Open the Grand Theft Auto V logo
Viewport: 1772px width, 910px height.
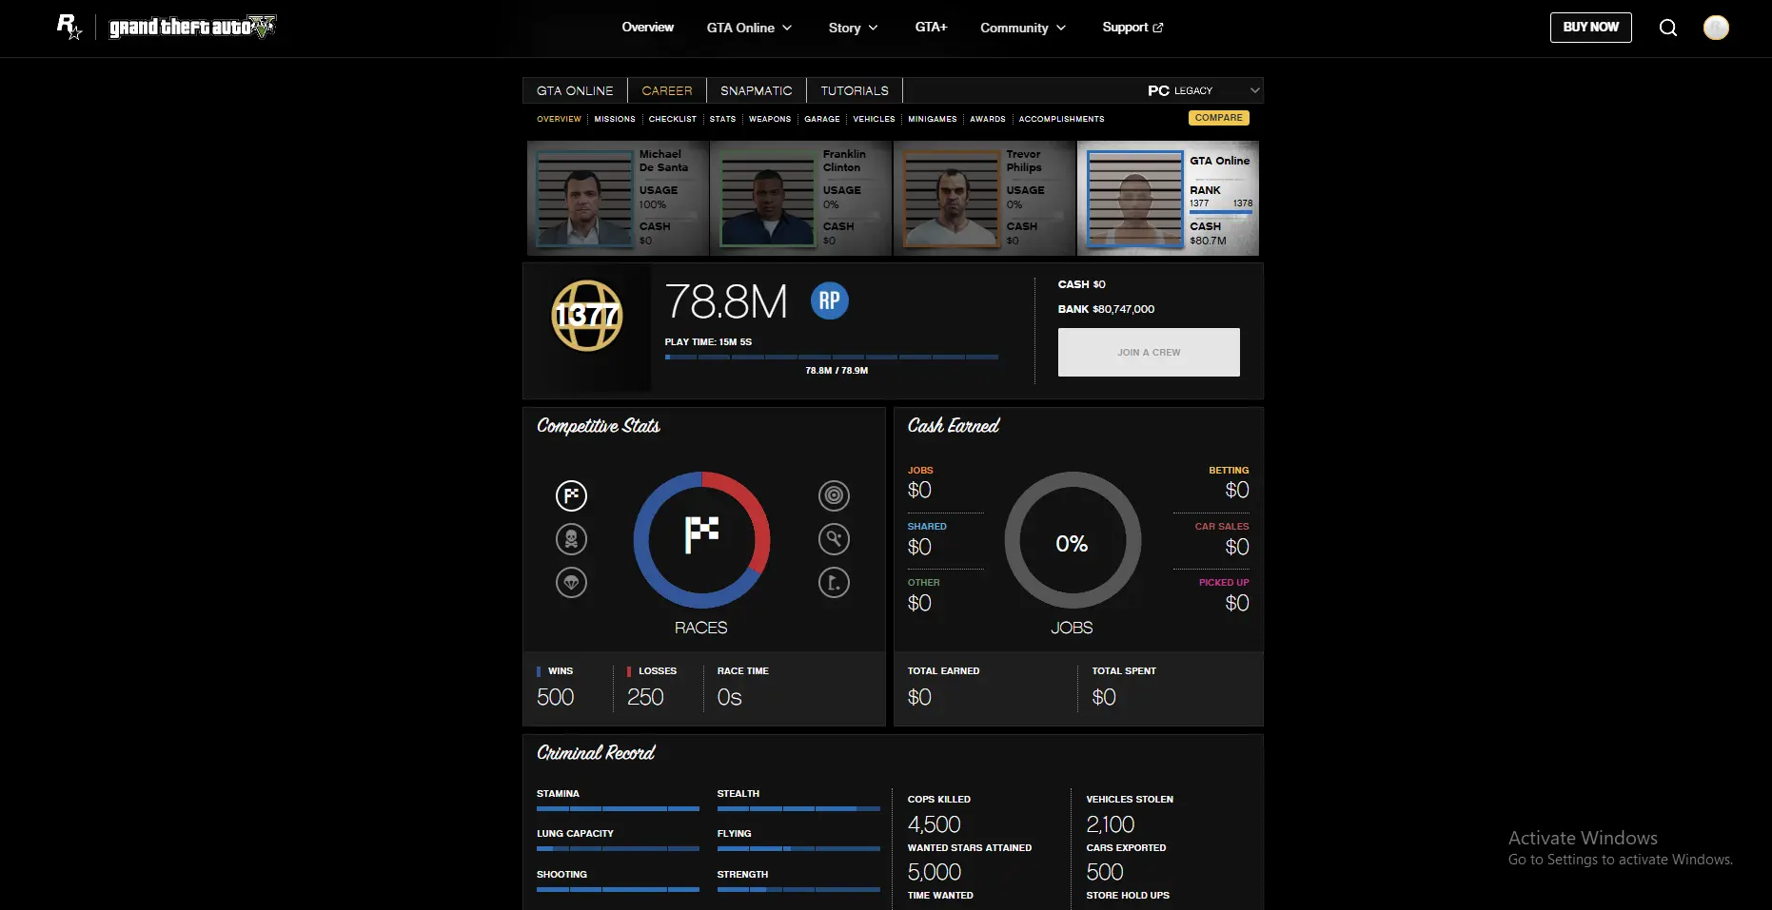192,27
